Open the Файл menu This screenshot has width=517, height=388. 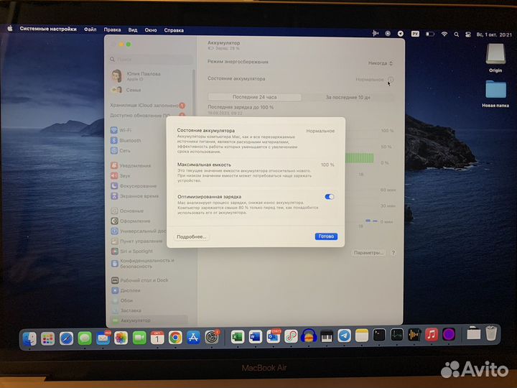click(90, 29)
